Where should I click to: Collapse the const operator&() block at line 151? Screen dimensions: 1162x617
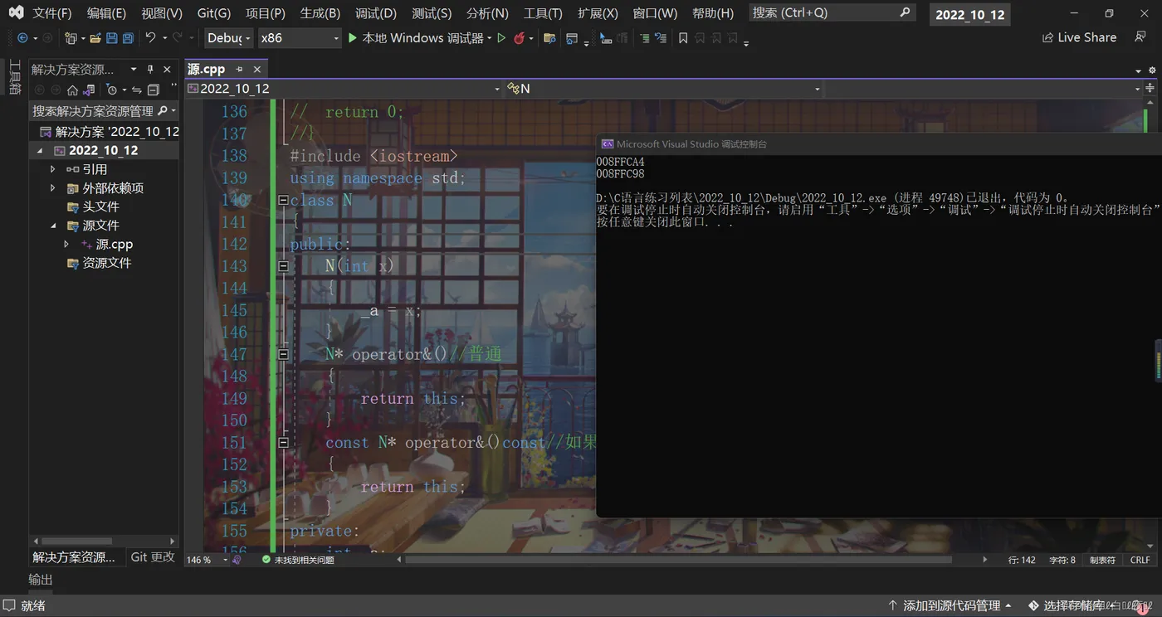click(283, 443)
